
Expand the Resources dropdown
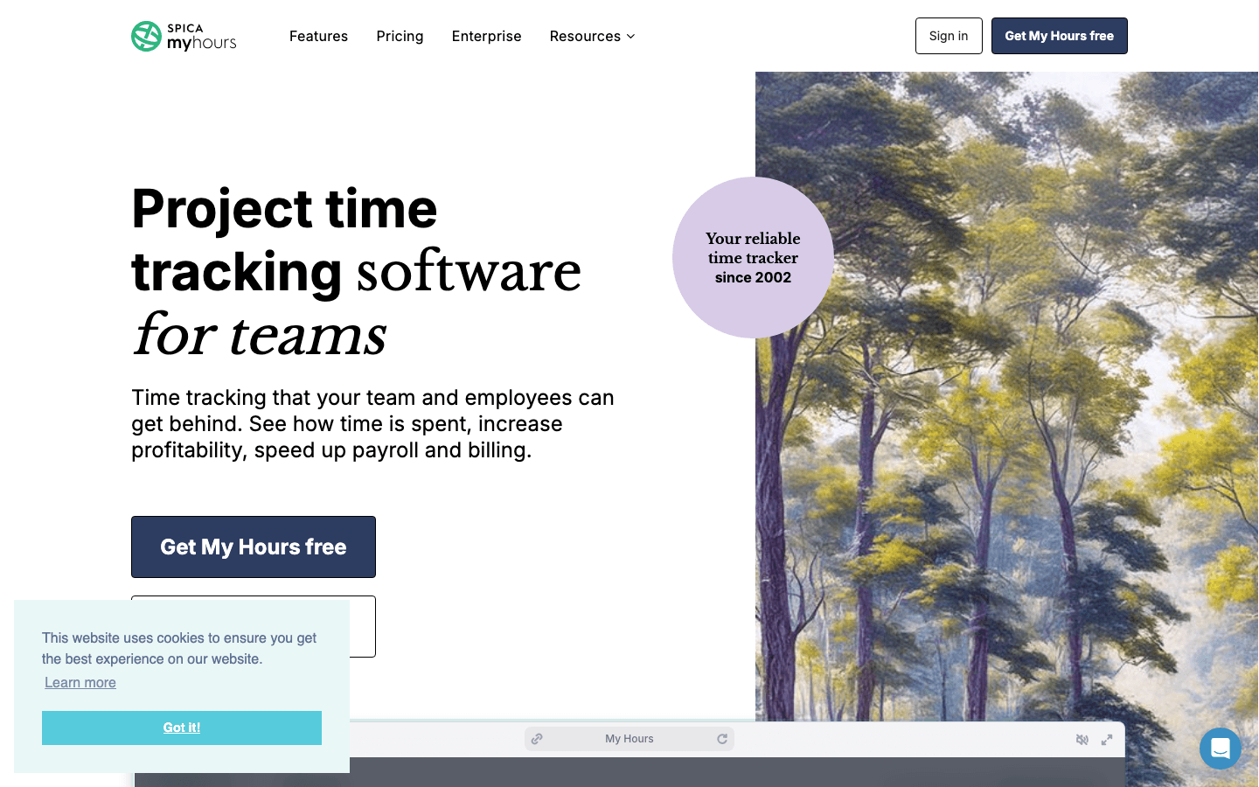[592, 36]
